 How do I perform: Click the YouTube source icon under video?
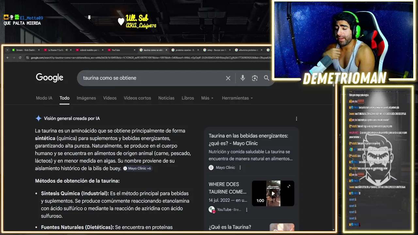point(212,210)
